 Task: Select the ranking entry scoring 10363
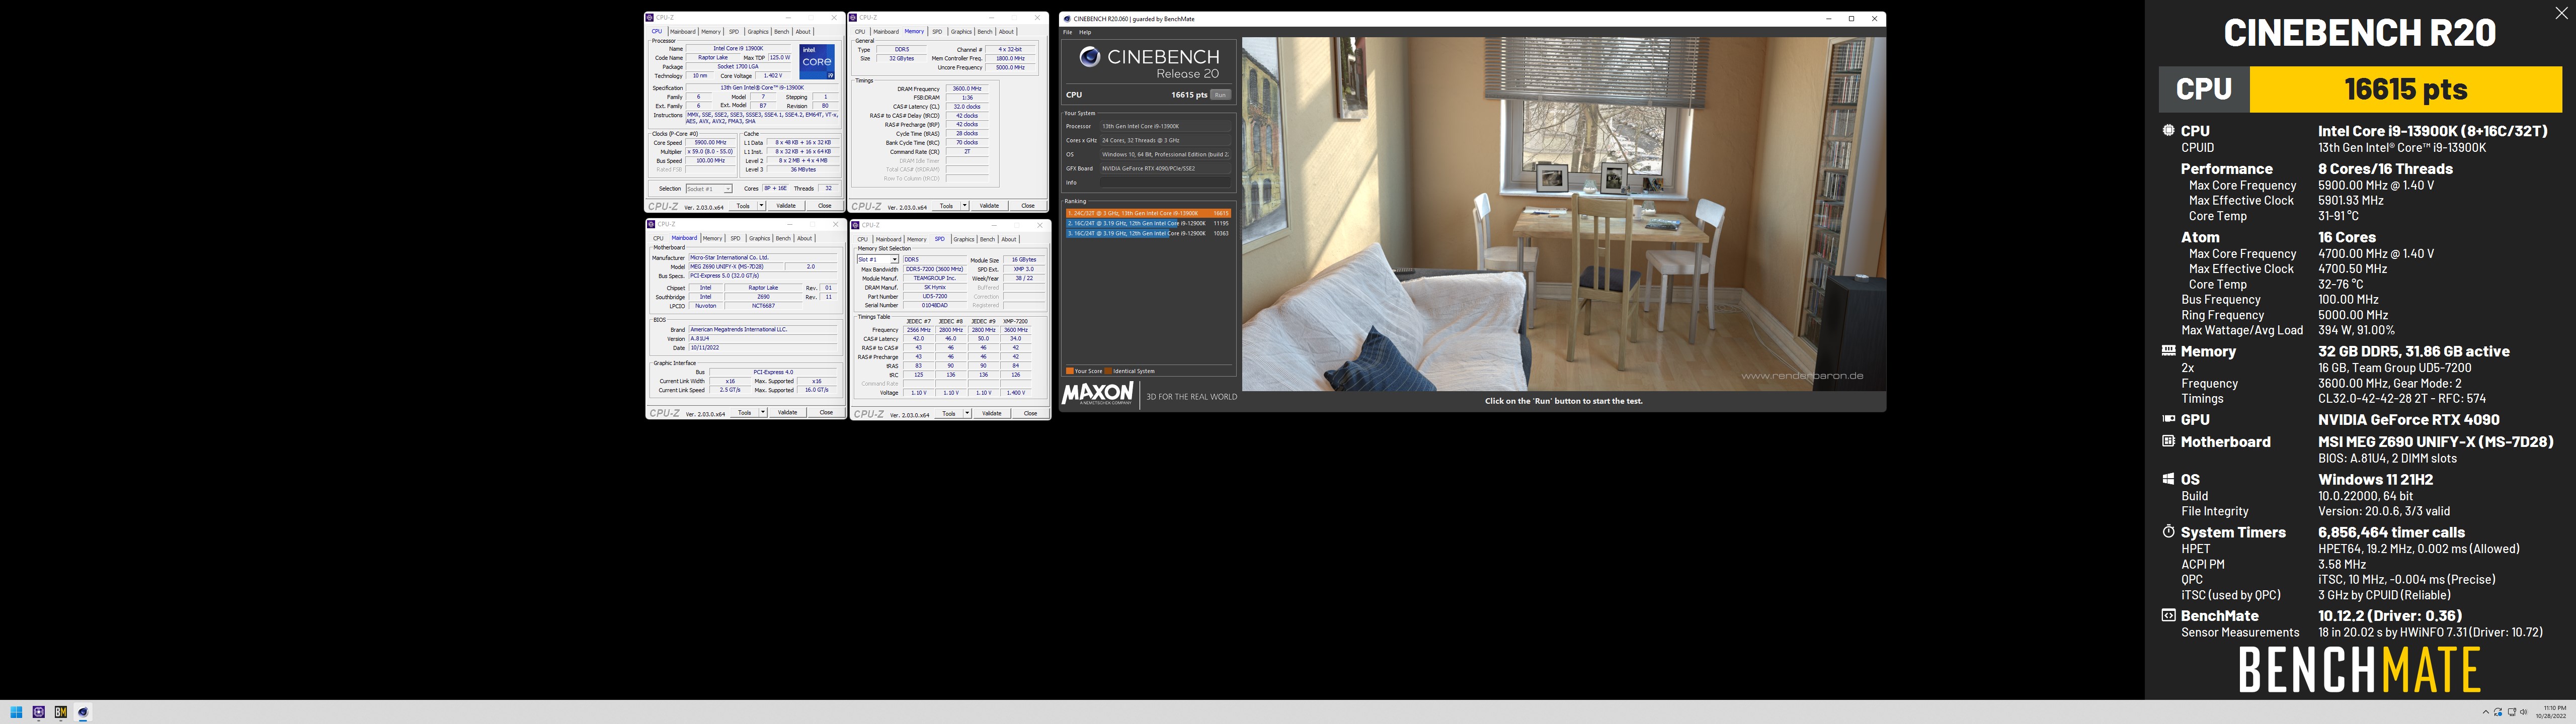tap(1148, 233)
